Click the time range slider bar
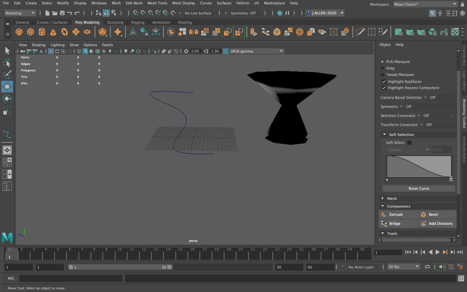This screenshot has width=467, height=292. (119, 267)
